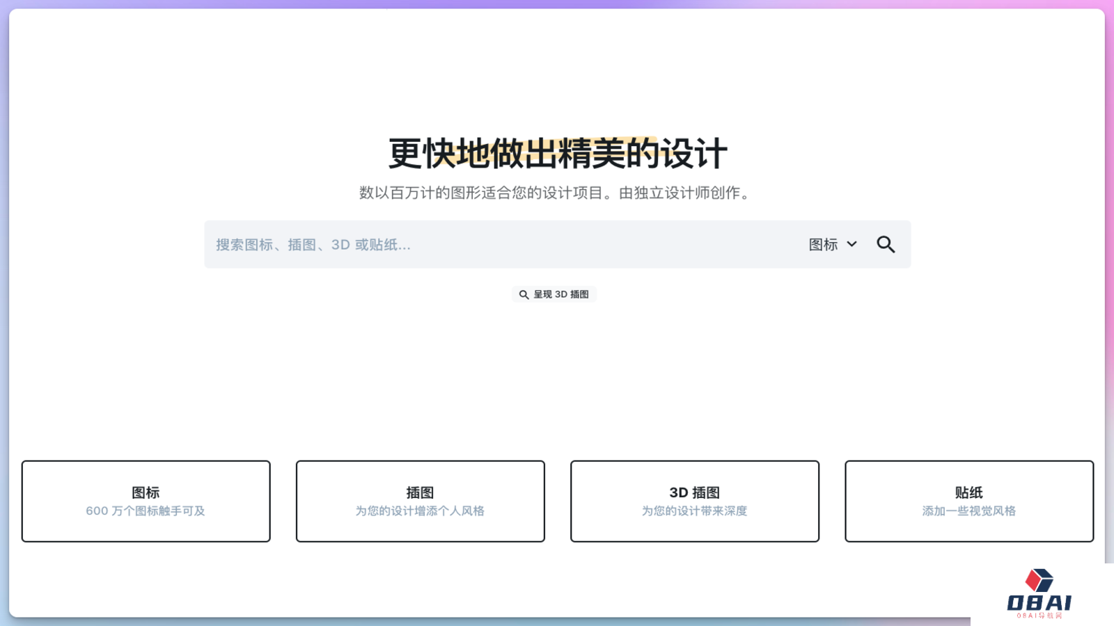Select the 插图 category card
The height and width of the screenshot is (626, 1114).
coord(420,501)
